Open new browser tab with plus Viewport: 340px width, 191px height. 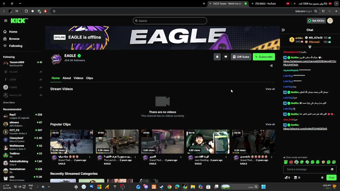pos(204,4)
